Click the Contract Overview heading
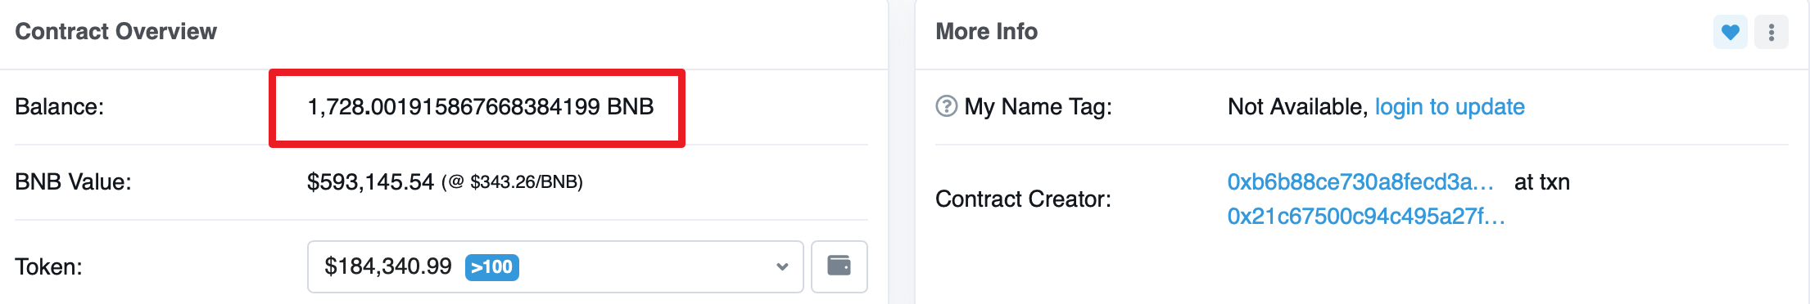 pyautogui.click(x=115, y=31)
